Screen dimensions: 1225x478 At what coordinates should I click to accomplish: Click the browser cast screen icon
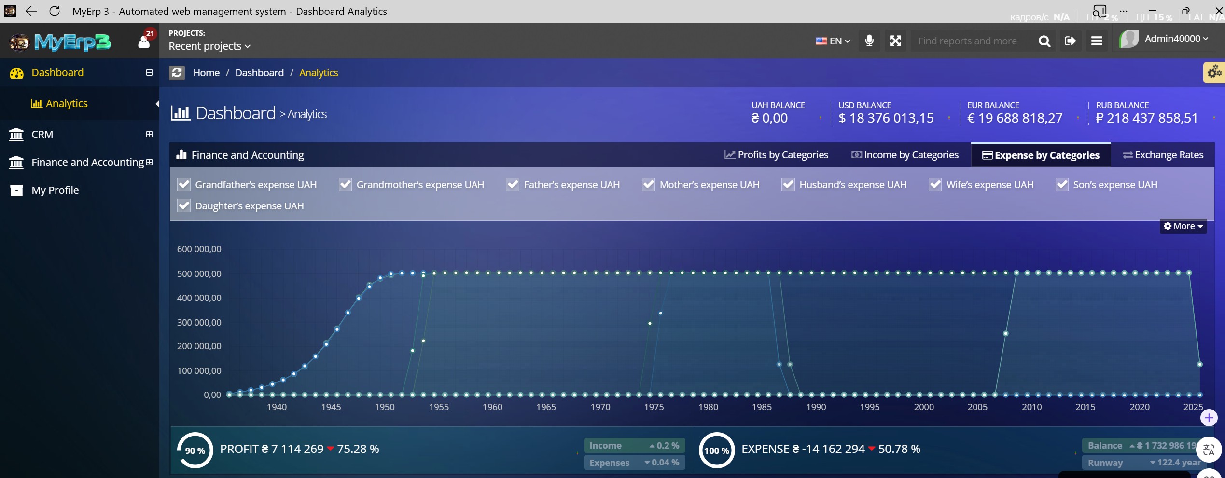[x=1100, y=11]
